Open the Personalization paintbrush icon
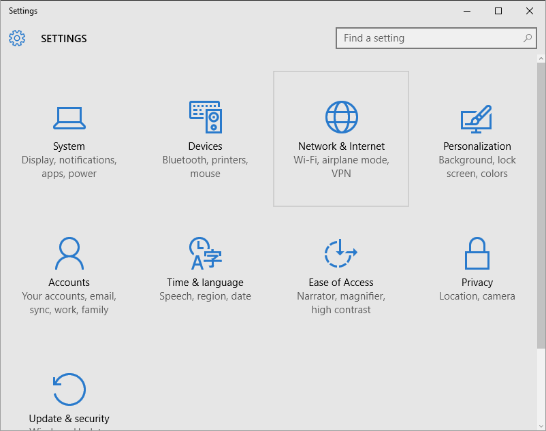The width and height of the screenshot is (546, 431). click(x=477, y=119)
